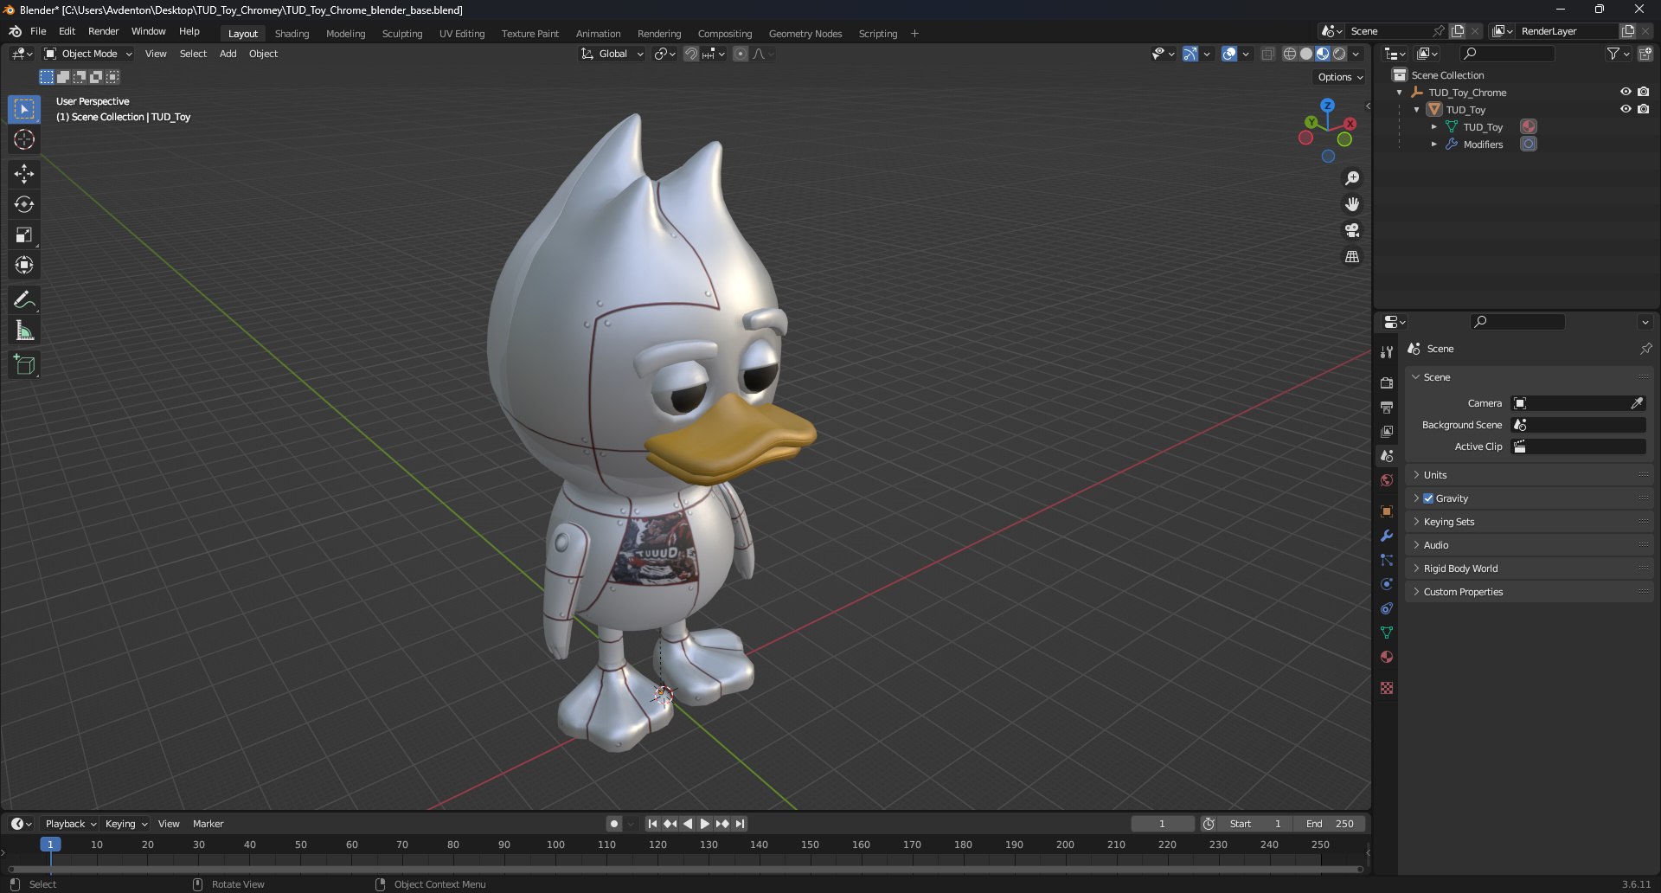Click the pan view hand icon
This screenshot has width=1661, height=893.
[x=1352, y=204]
